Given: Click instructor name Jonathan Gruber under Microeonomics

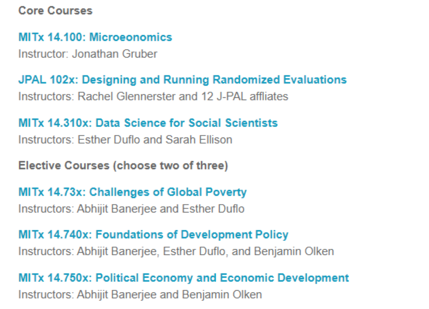Looking at the screenshot, I should [x=114, y=54].
